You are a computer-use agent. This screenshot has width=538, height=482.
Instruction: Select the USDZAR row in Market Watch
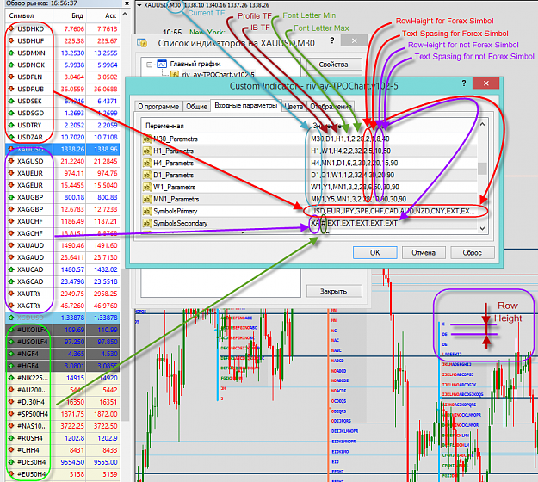click(63, 137)
